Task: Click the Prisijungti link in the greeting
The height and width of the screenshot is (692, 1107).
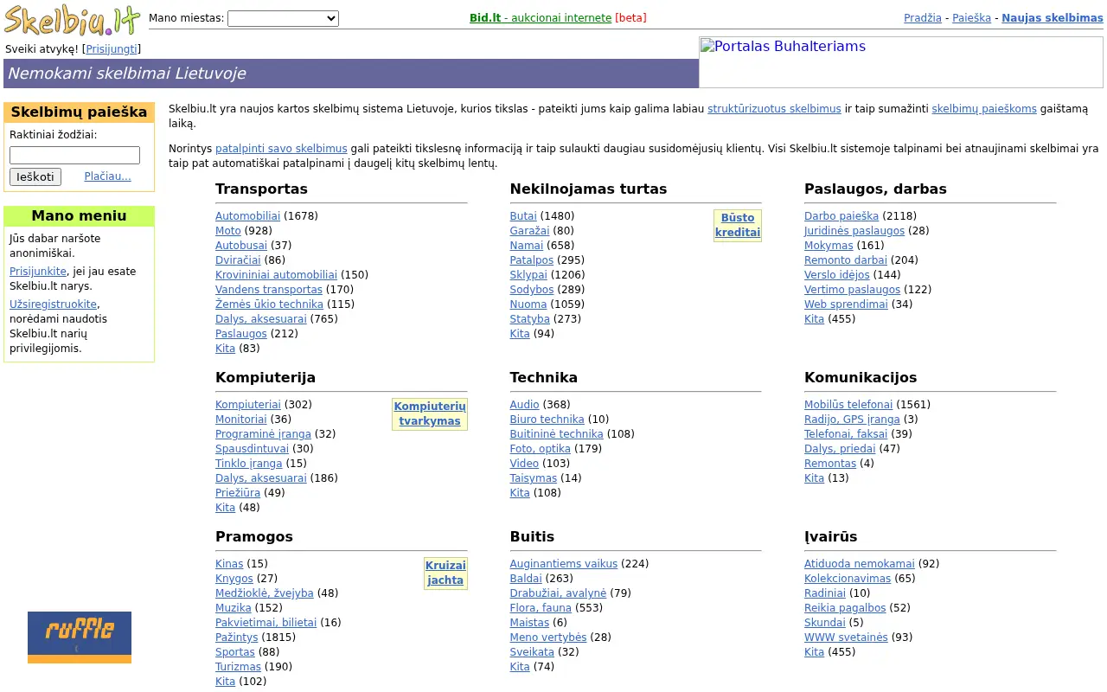Action: tap(112, 49)
